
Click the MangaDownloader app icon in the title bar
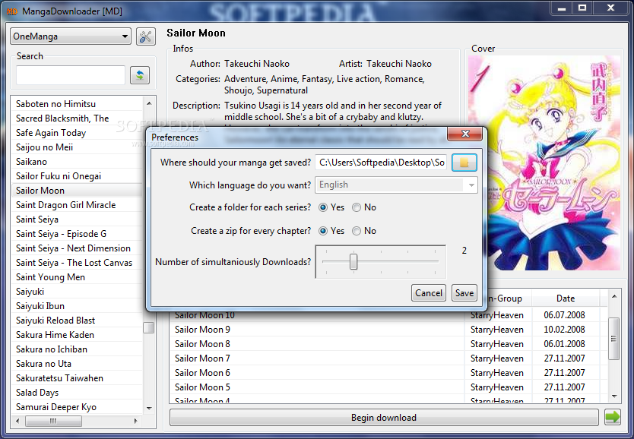tap(12, 11)
